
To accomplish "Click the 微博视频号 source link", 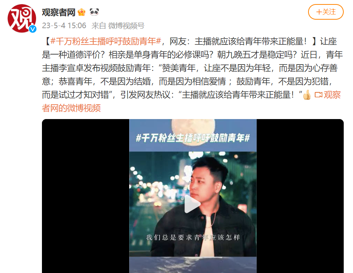I will [x=126, y=26].
